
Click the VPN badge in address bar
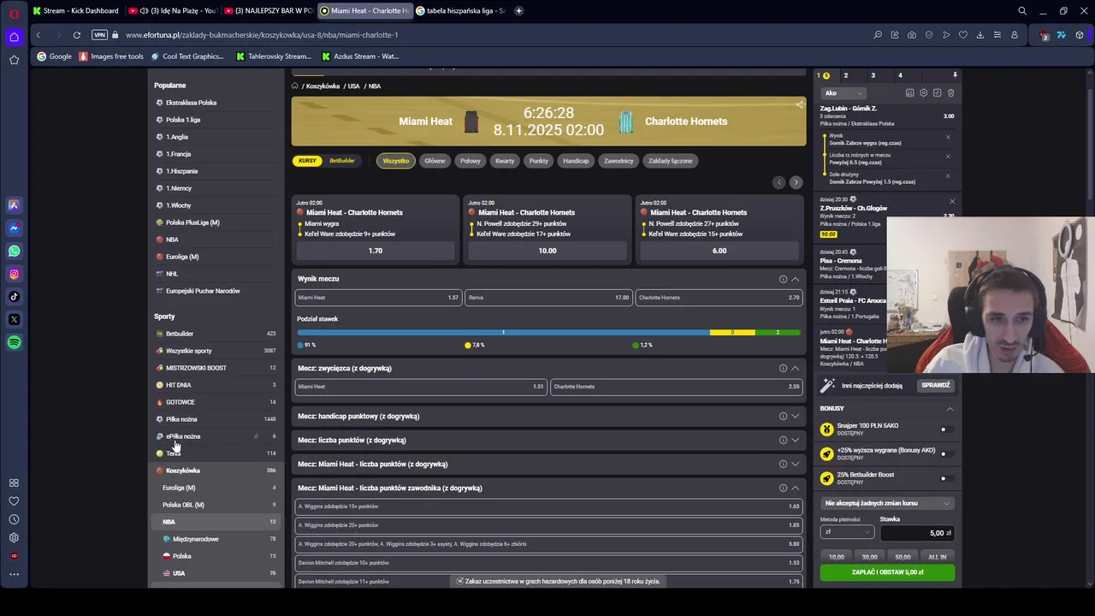pos(99,35)
